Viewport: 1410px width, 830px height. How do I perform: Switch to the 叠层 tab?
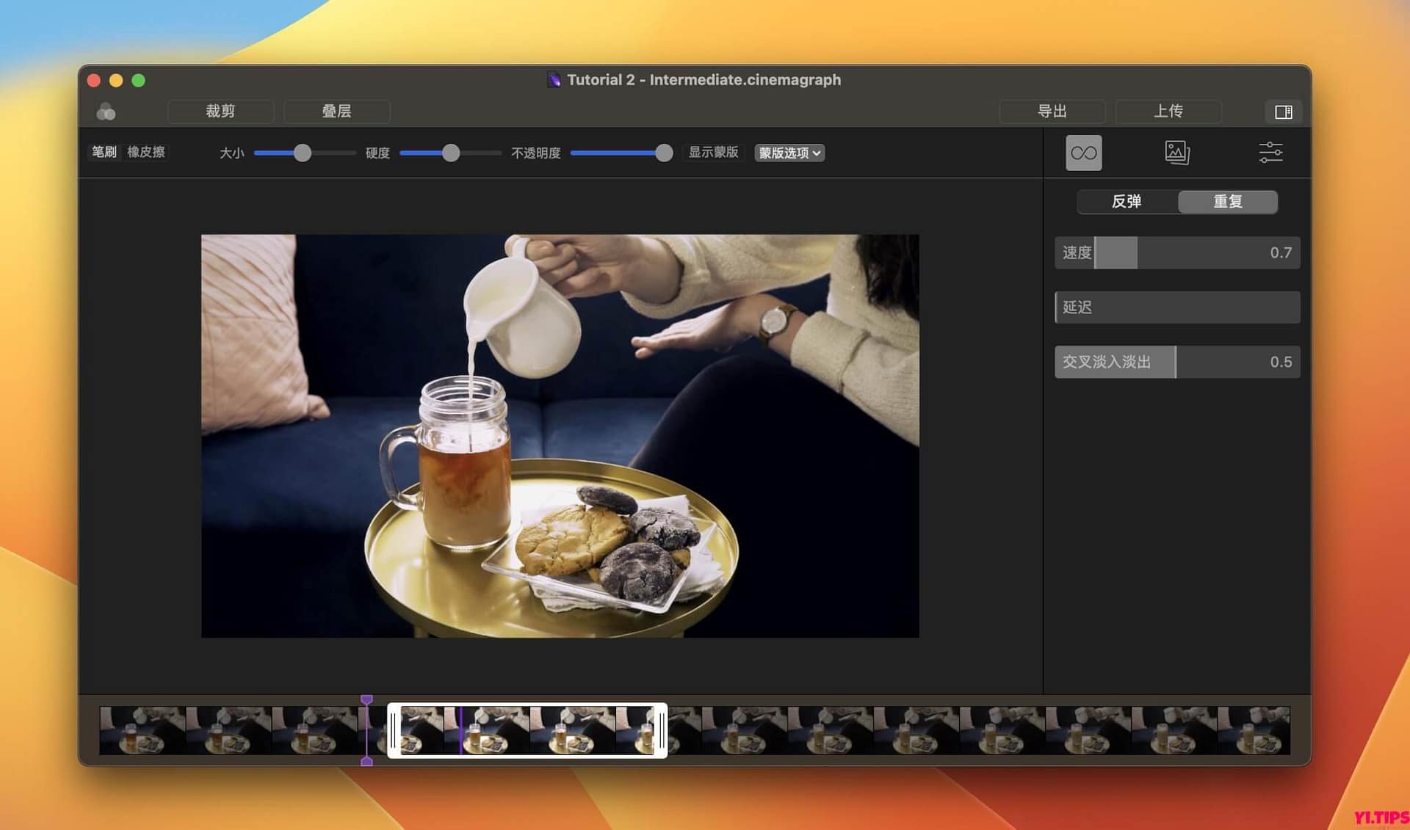point(338,111)
